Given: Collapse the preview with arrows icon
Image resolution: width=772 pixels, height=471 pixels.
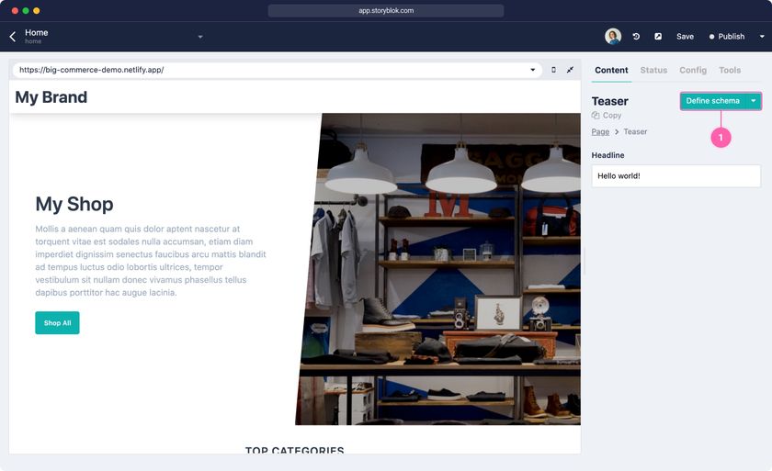Looking at the screenshot, I should click(570, 70).
